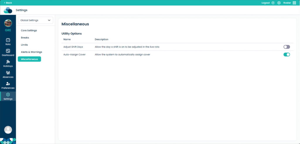Open the Absences people icon
This screenshot has width=300, height=144.
(x=8, y=73)
